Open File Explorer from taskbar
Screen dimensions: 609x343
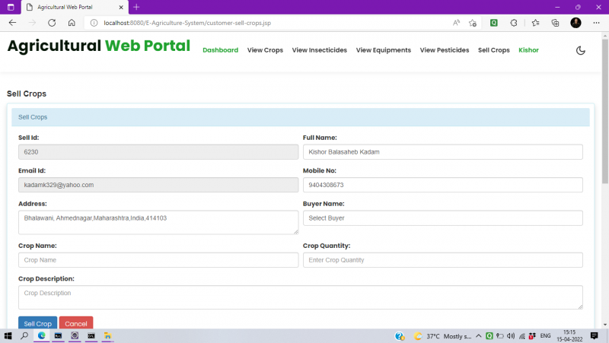(107, 335)
